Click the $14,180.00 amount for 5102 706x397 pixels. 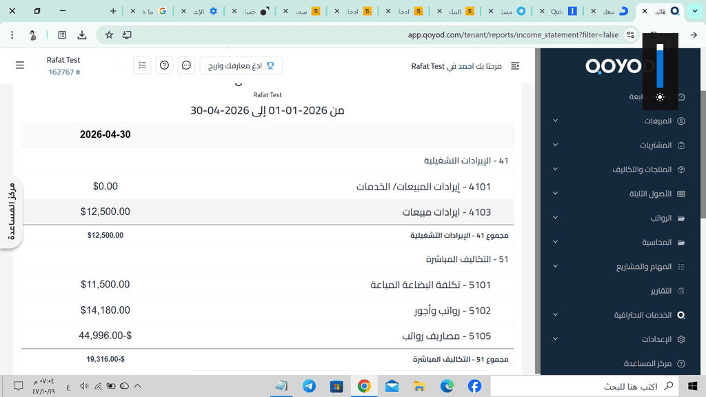105,310
